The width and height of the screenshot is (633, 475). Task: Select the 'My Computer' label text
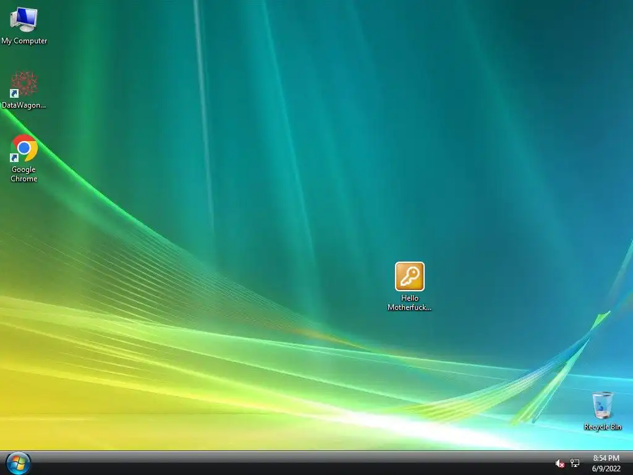(x=24, y=41)
